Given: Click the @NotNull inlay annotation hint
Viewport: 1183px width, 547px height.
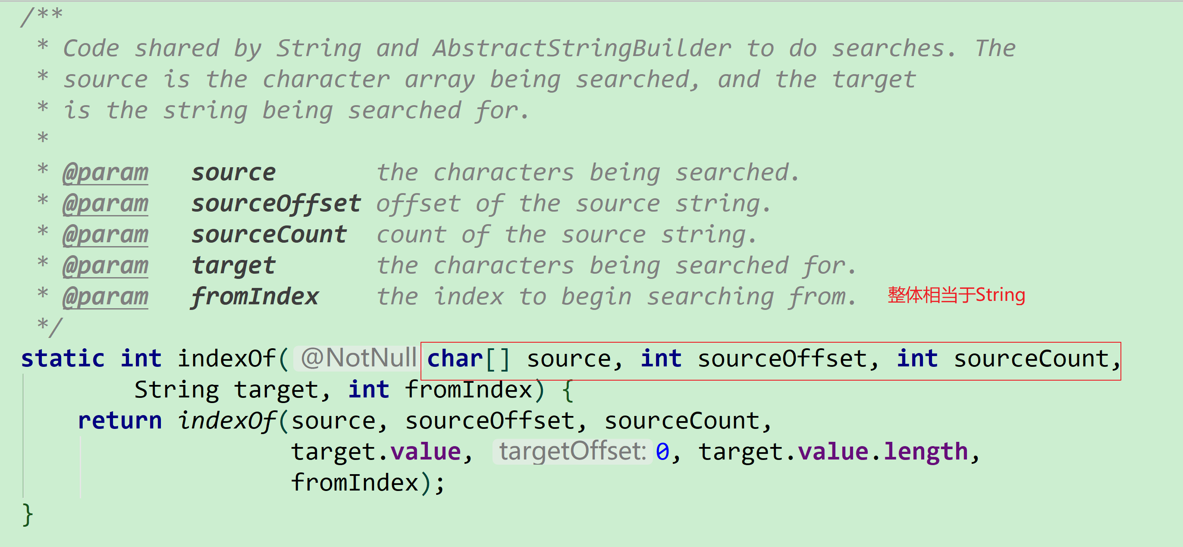Looking at the screenshot, I should point(358,358).
